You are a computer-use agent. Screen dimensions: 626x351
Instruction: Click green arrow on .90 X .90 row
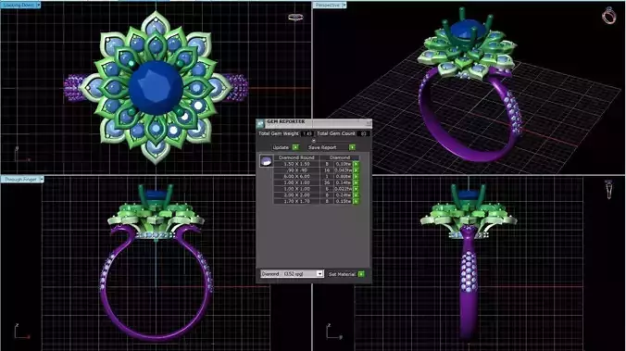click(x=356, y=170)
